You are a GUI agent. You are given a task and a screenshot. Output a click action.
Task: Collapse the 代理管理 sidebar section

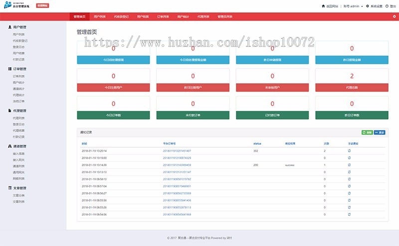(x=19, y=110)
